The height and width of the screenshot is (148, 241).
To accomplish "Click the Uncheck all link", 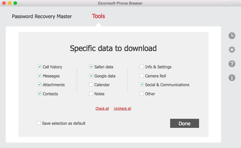I will pos(123,109).
